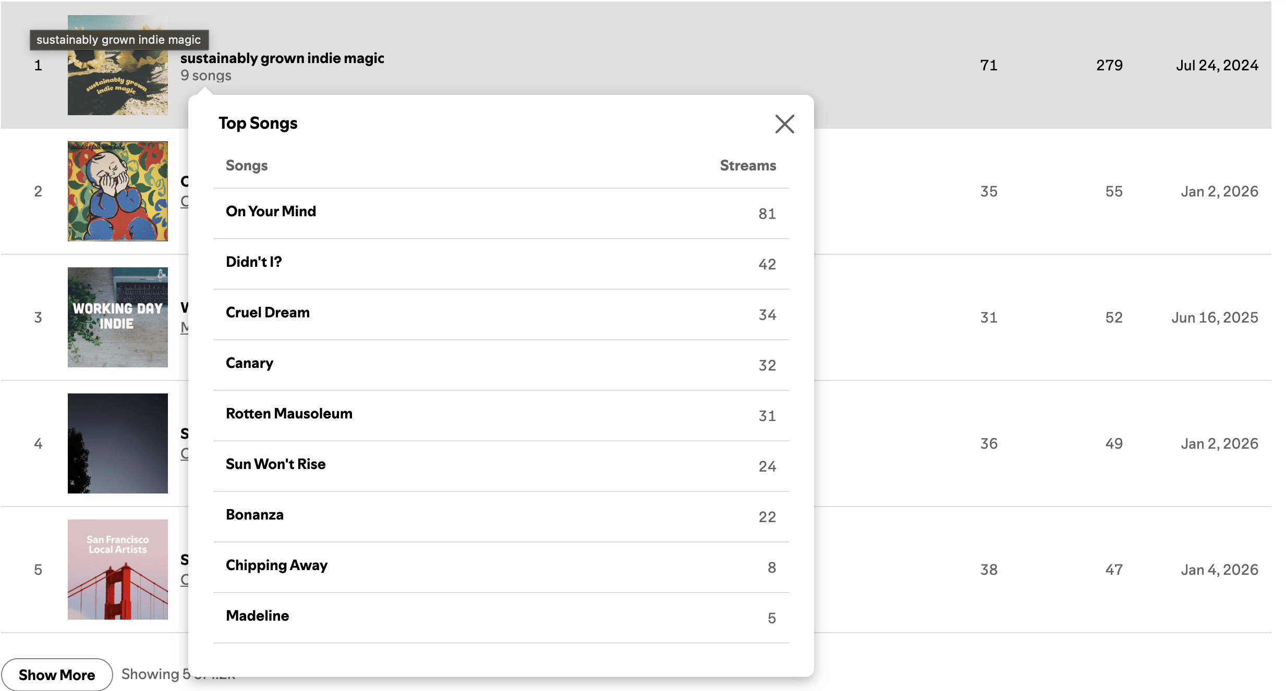Select the Didn't I? song row
This screenshot has width=1286, height=691.
[x=253, y=262]
